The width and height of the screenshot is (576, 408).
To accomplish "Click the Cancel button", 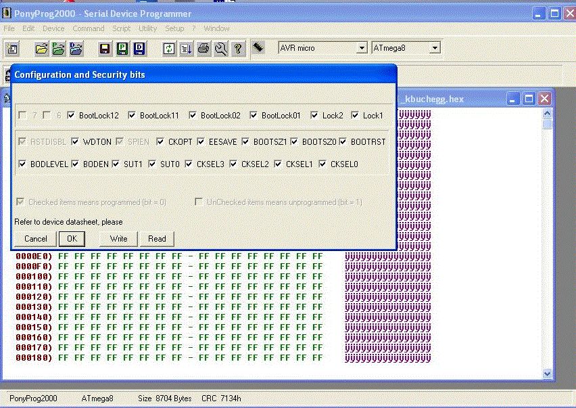I will (x=35, y=239).
